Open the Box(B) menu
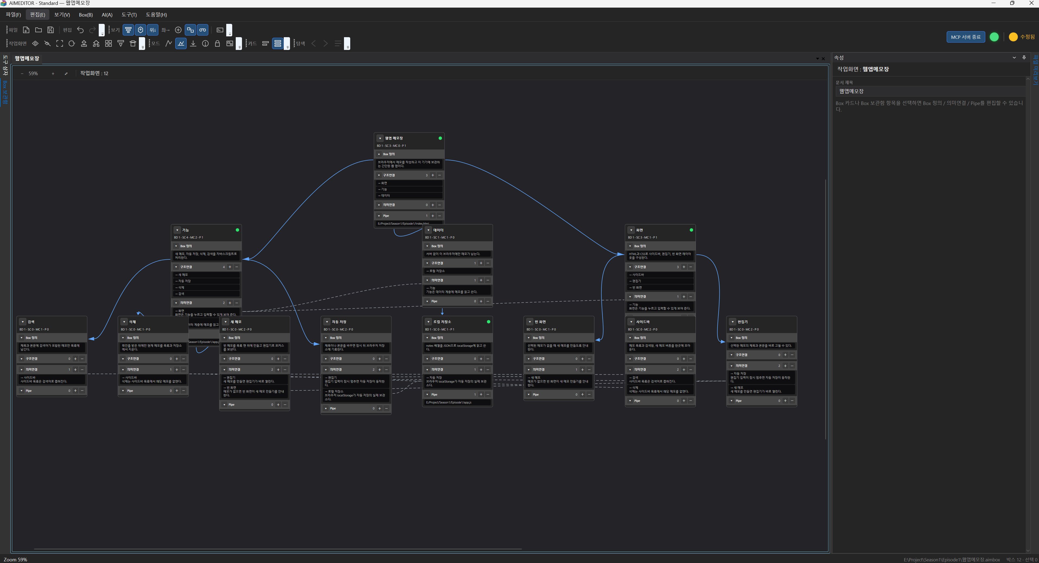Viewport: 1039px width, 563px height. (x=85, y=15)
